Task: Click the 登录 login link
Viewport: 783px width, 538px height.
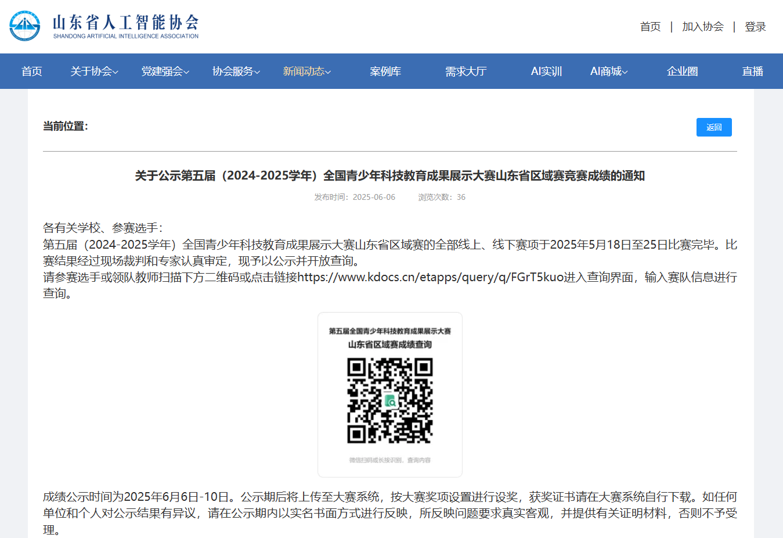Action: 755,27
